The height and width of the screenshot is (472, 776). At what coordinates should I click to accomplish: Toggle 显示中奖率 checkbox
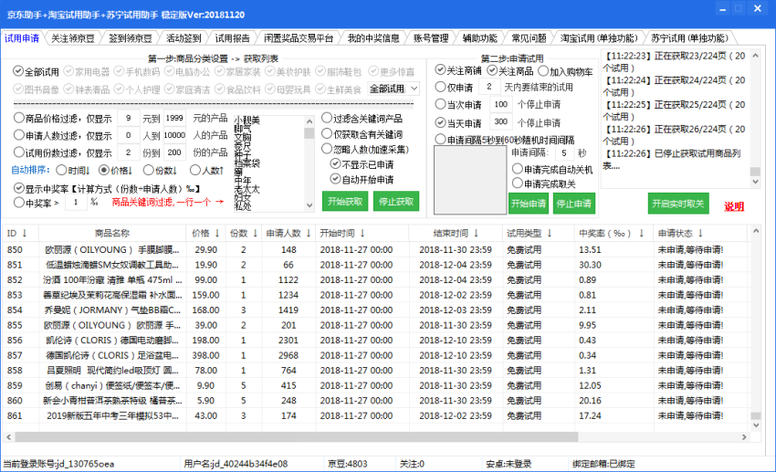(x=19, y=188)
